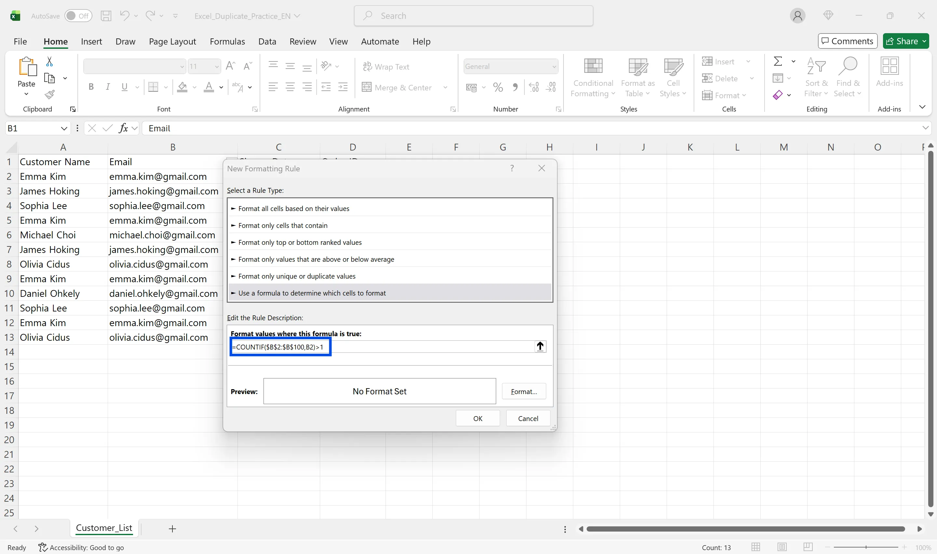Apply Percent Style formatting
Viewport: 937px width, 554px height.
click(497, 87)
